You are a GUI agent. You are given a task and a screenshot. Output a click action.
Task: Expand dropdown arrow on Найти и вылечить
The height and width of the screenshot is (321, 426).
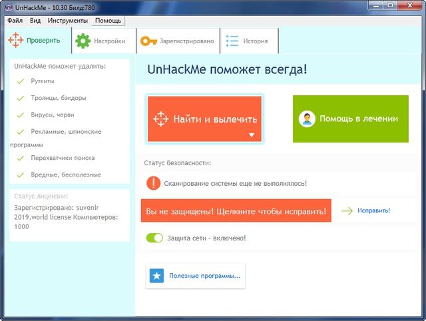tap(252, 135)
